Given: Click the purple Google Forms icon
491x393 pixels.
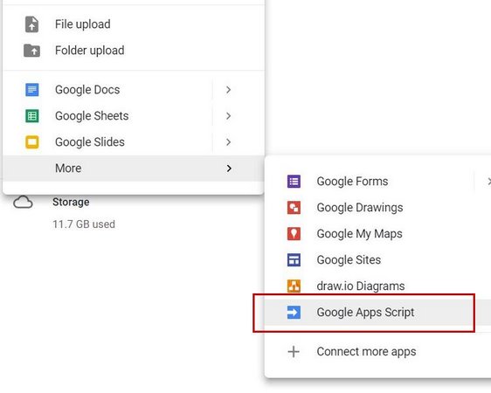Looking at the screenshot, I should click(294, 182).
